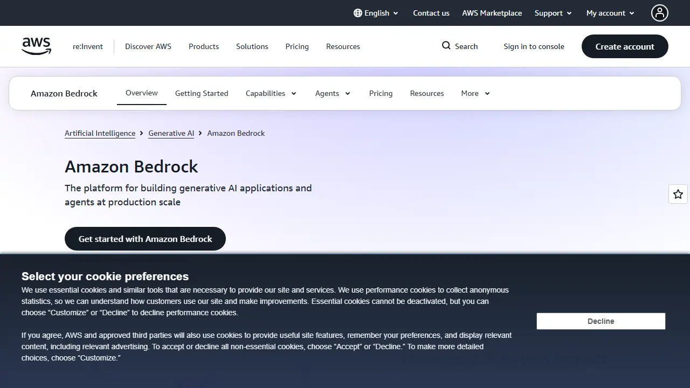Image resolution: width=690 pixels, height=388 pixels.
Task: Open the My account dropdown
Action: (611, 13)
